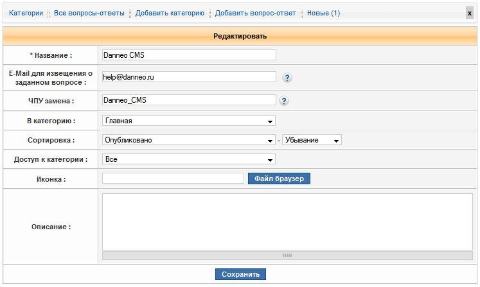Change sort order Убывание dropdown
Image resolution: width=480 pixels, height=287 pixels.
click(x=312, y=140)
